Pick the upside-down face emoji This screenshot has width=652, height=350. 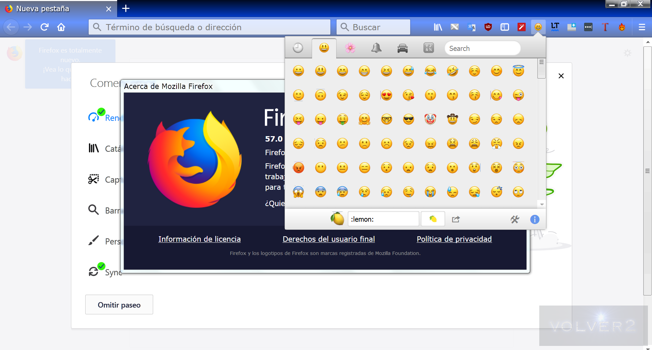click(x=320, y=95)
